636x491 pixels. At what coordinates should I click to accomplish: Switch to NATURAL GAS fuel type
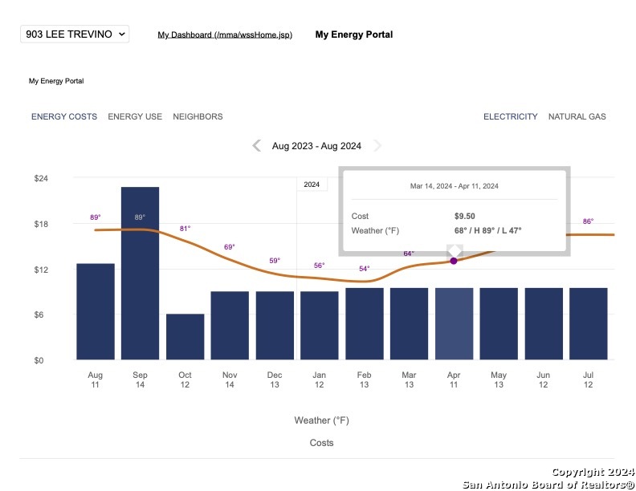point(577,116)
